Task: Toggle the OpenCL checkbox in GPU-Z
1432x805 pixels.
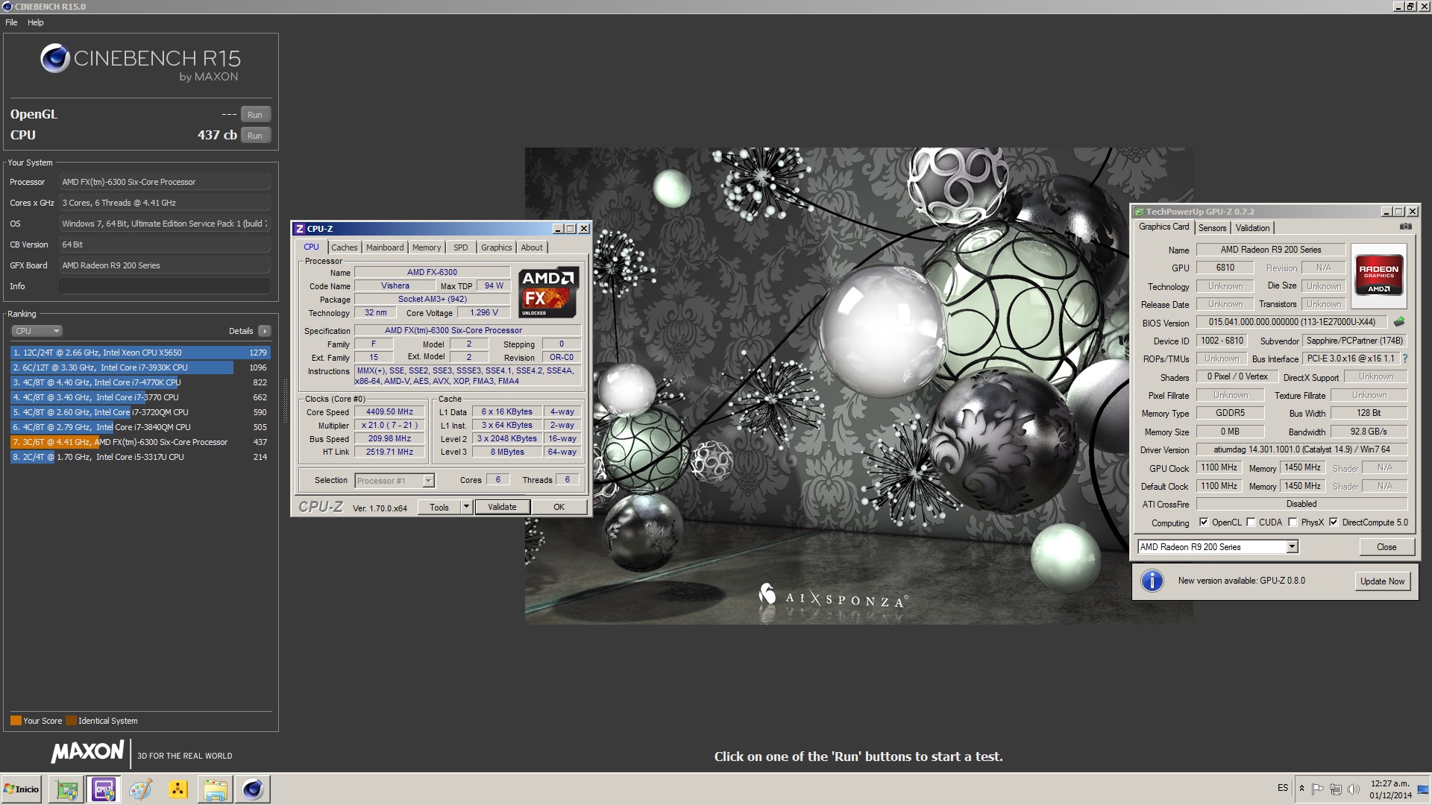Action: 1203,523
